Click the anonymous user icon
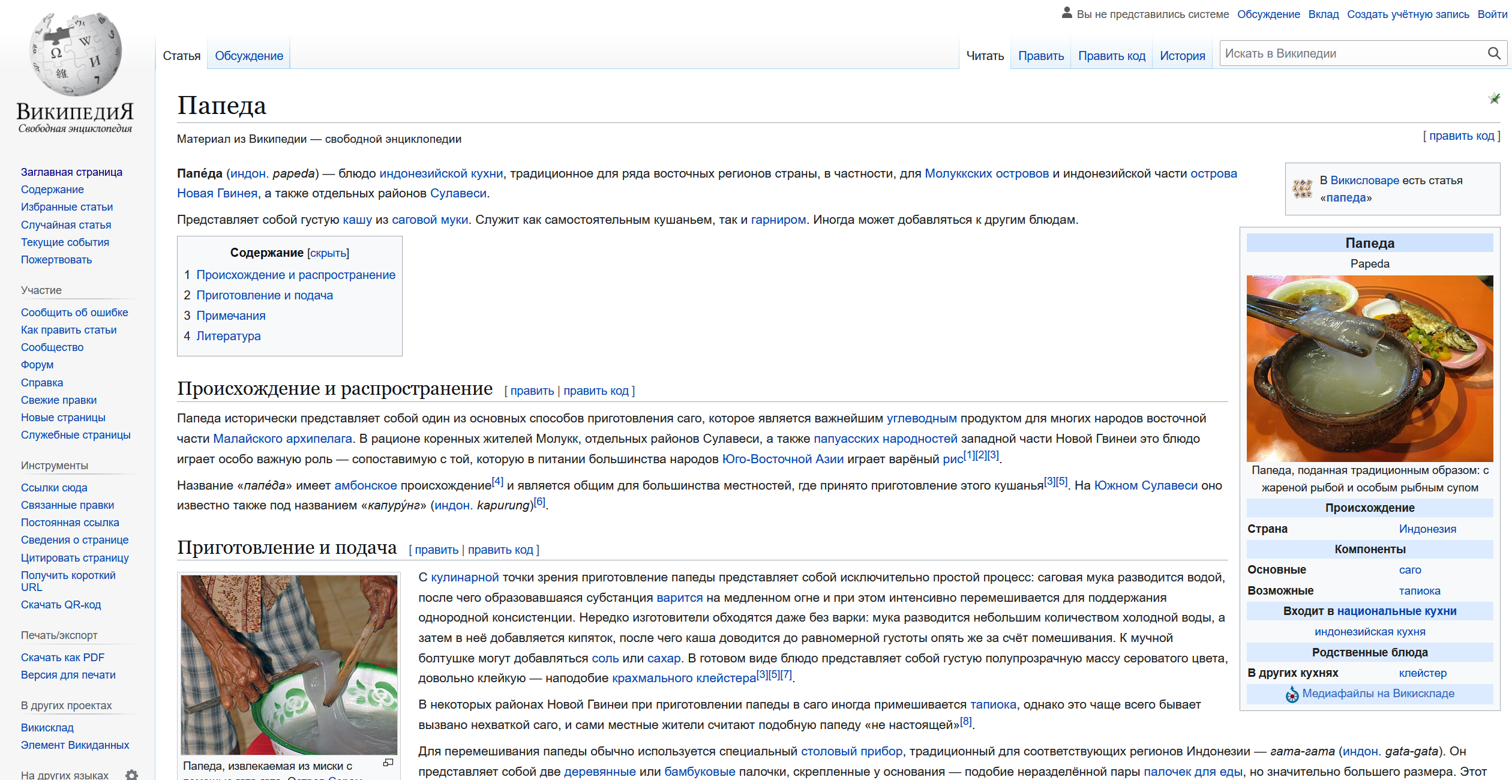This screenshot has height=780, width=1512. click(x=1066, y=13)
